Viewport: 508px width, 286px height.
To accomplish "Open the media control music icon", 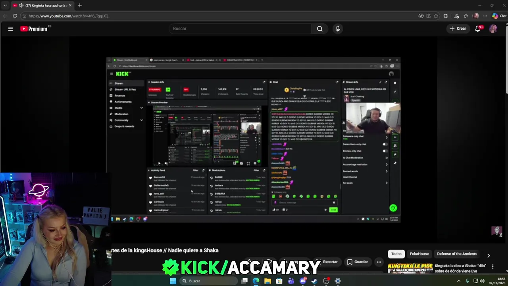I will [x=456, y=16].
